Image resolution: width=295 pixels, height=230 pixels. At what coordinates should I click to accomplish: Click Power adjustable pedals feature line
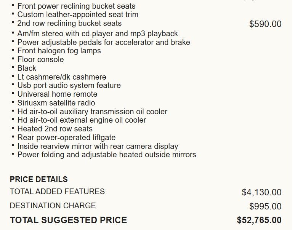pyautogui.click(x=104, y=42)
